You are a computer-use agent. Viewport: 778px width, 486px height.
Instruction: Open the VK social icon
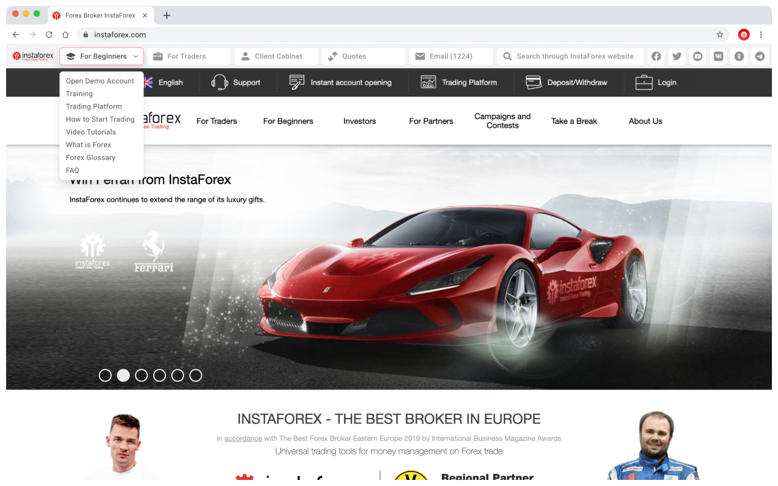click(x=718, y=56)
